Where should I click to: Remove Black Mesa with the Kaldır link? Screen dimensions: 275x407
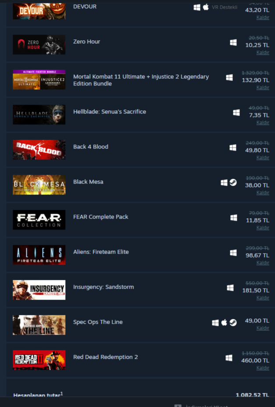(x=263, y=193)
